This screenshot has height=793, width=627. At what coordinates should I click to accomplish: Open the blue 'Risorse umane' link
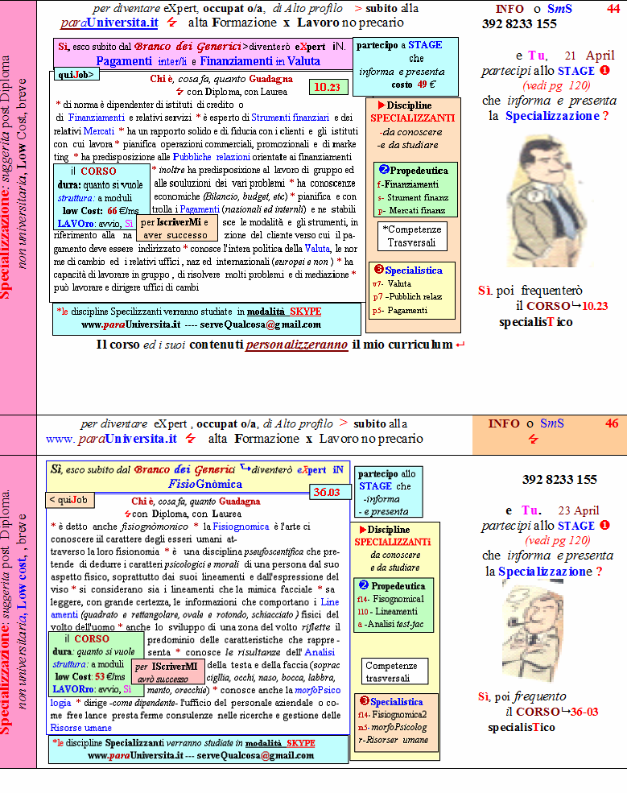[81, 728]
